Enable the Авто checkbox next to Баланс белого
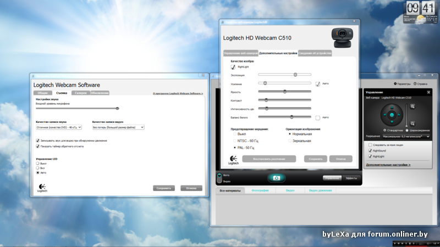 click(318, 117)
